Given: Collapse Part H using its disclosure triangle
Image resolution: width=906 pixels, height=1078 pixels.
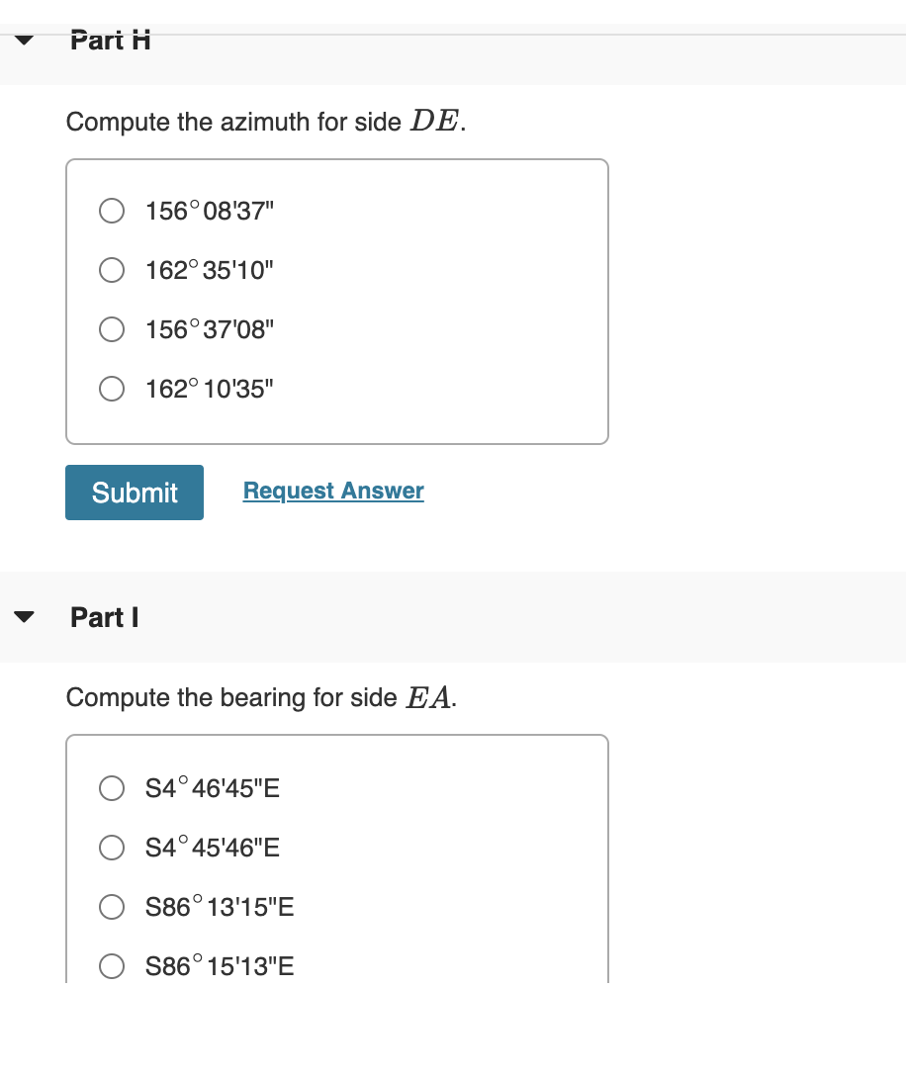Looking at the screenshot, I should pos(23,41).
